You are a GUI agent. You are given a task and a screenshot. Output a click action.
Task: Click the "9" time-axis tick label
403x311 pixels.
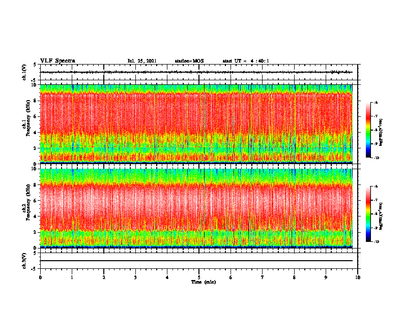pos(326,277)
